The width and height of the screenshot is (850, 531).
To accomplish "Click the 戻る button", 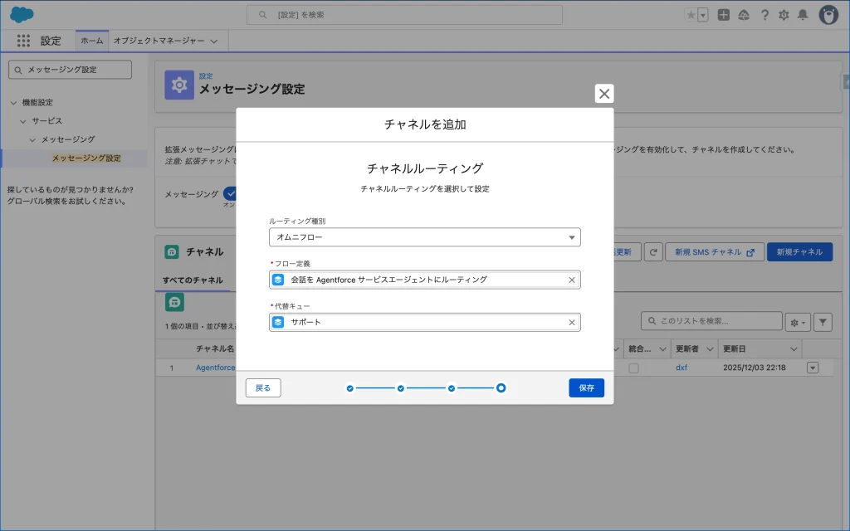I will (263, 387).
